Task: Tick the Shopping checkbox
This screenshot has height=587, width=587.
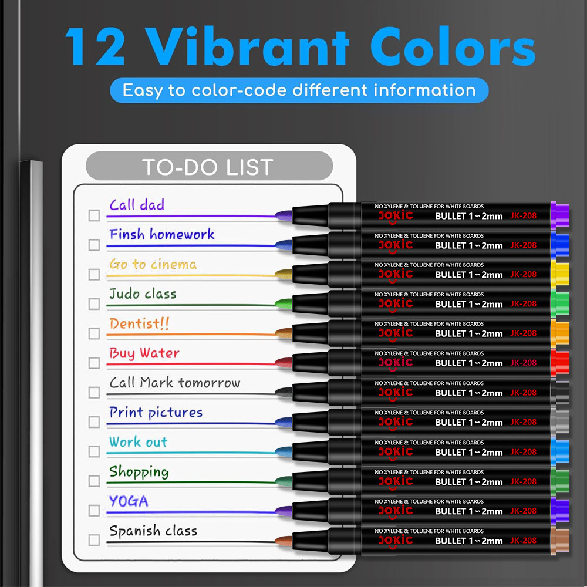Action: [x=94, y=481]
